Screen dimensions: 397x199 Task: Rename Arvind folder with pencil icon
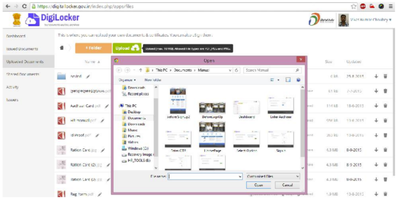point(88,76)
